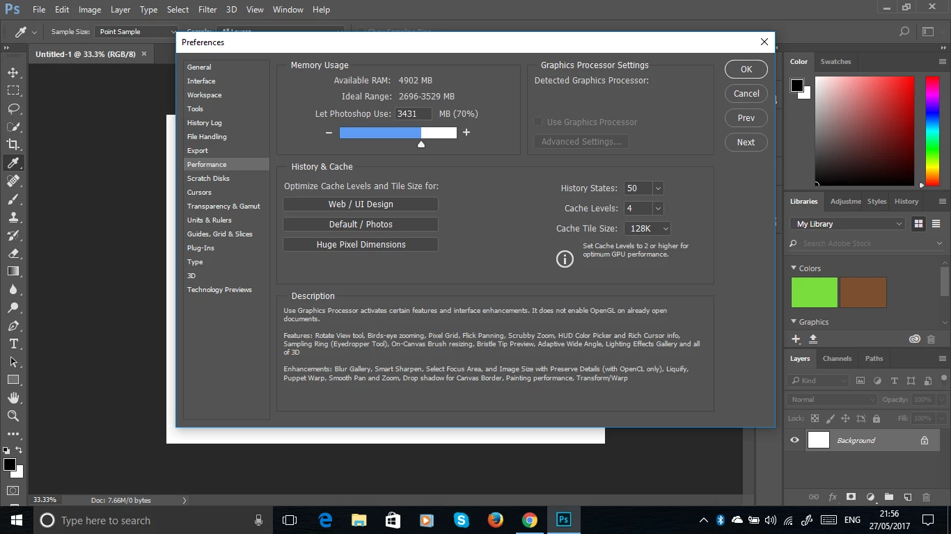Viewport: 951px width, 534px height.
Task: Open the Filter menu
Action: 207,10
